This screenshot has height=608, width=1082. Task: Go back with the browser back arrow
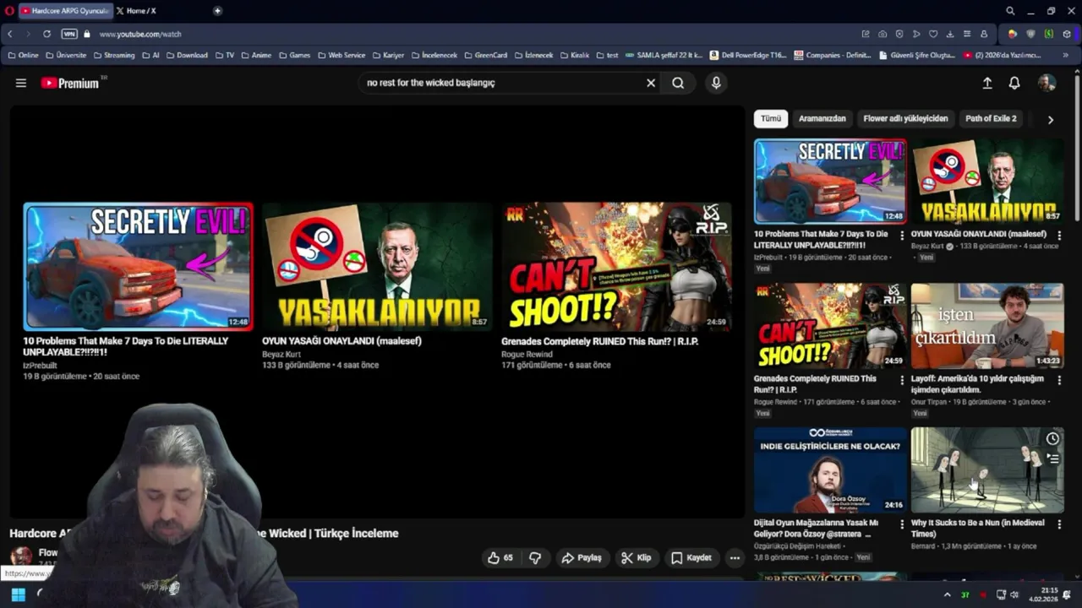coord(9,34)
